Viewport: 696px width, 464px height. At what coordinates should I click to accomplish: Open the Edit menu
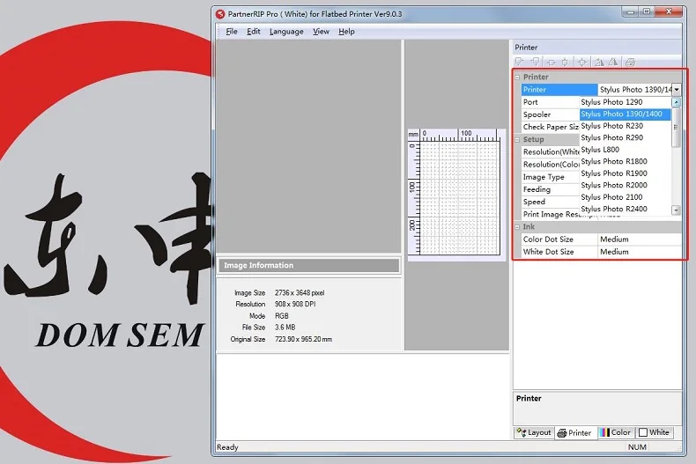tap(254, 32)
